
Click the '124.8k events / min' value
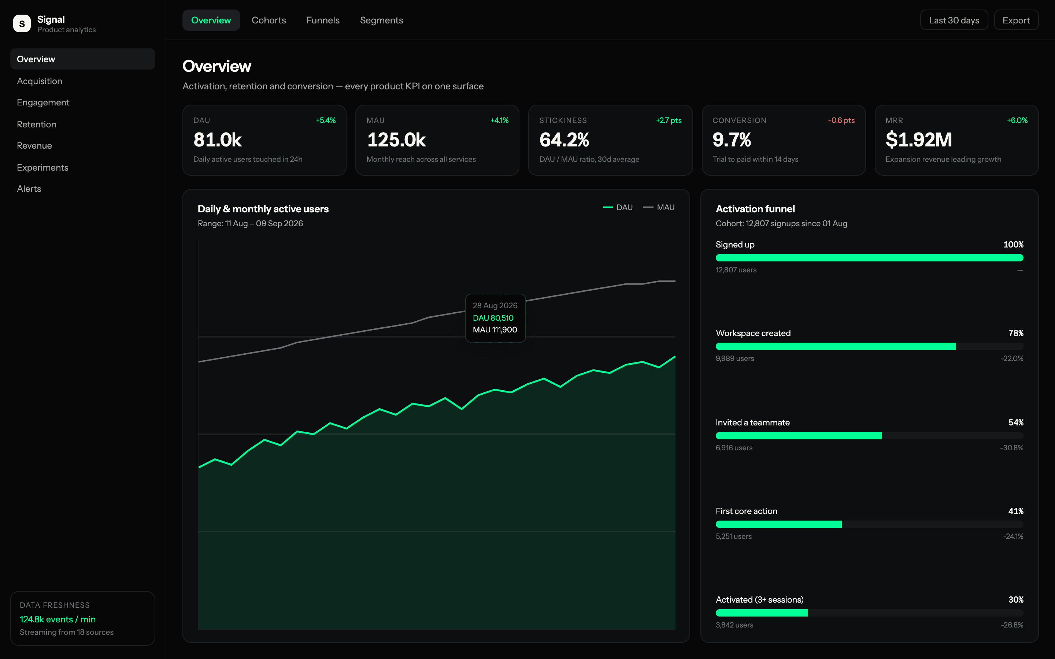pyautogui.click(x=58, y=619)
